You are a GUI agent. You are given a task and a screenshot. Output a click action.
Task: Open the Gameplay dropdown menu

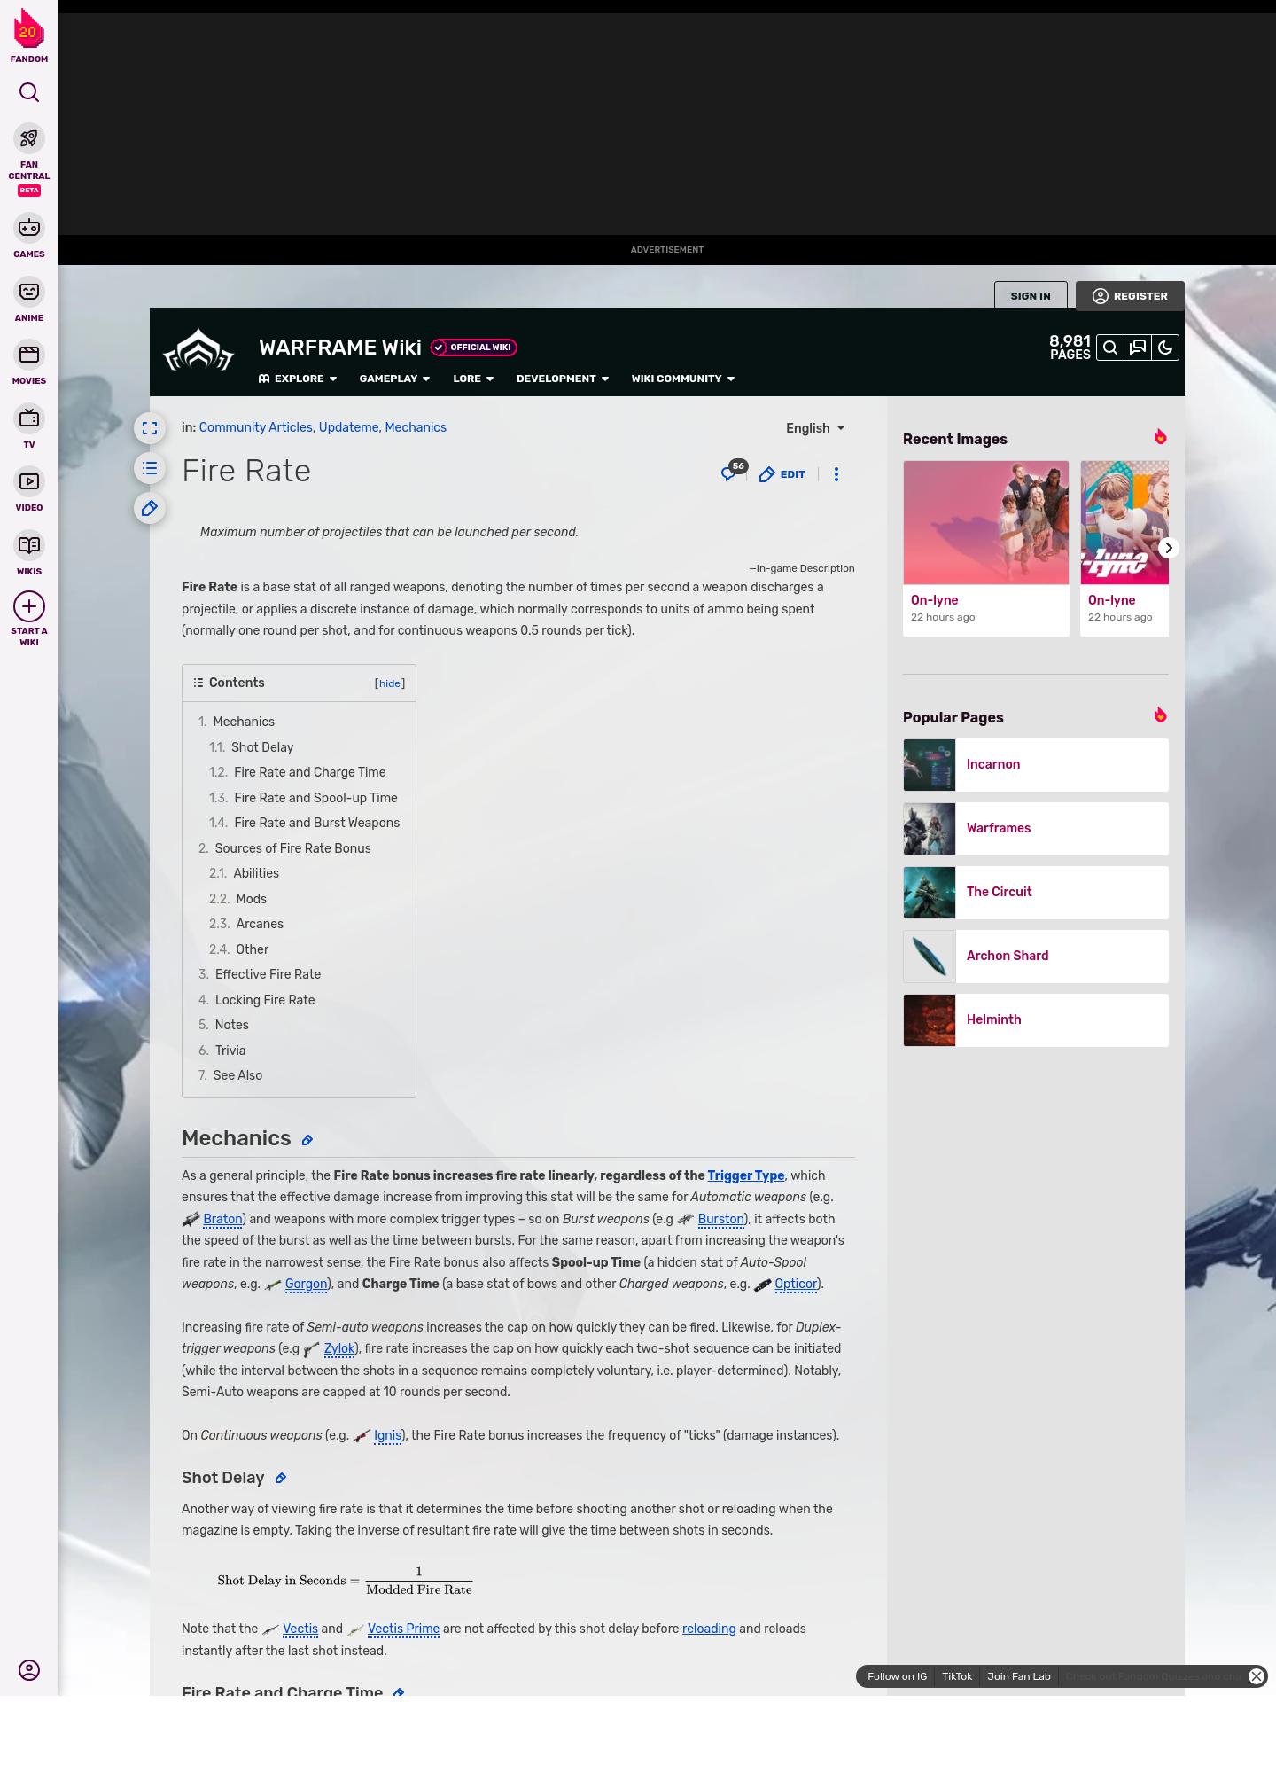394,379
